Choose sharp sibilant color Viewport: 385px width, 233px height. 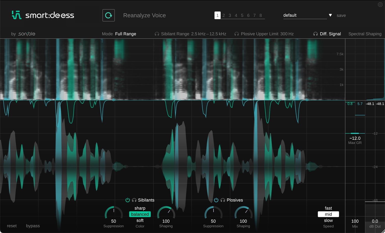[140, 208]
